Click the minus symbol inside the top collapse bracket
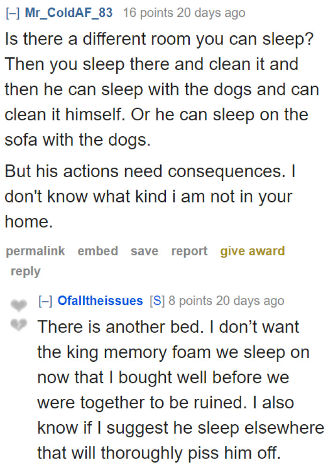Screen dimensions: 328x467 12,13
